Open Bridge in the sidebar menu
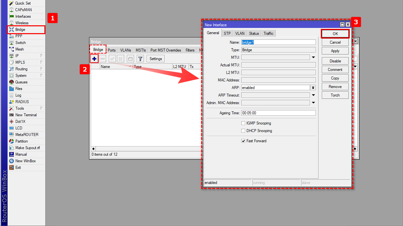The image size is (403, 226). click(20, 30)
